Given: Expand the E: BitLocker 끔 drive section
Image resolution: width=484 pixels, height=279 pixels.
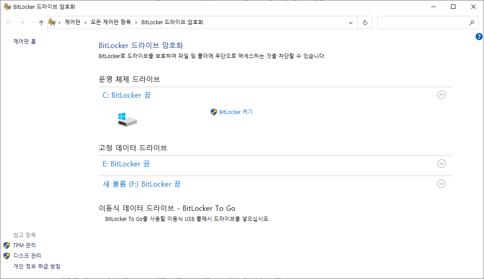Looking at the screenshot, I should tap(441, 163).
